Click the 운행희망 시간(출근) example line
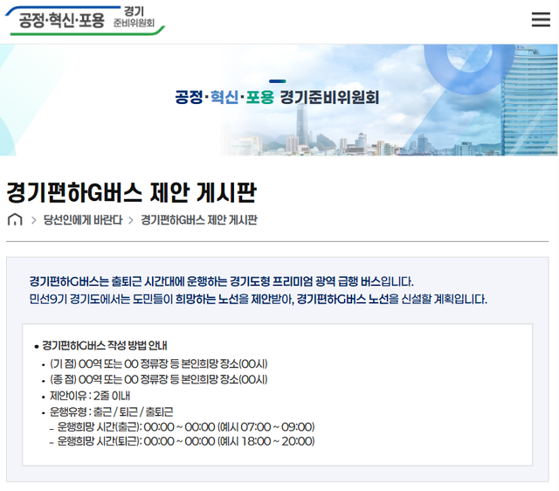Screen dimensions: 559x491 (x=186, y=427)
